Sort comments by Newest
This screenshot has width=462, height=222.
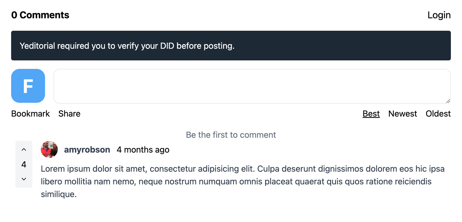(x=402, y=114)
